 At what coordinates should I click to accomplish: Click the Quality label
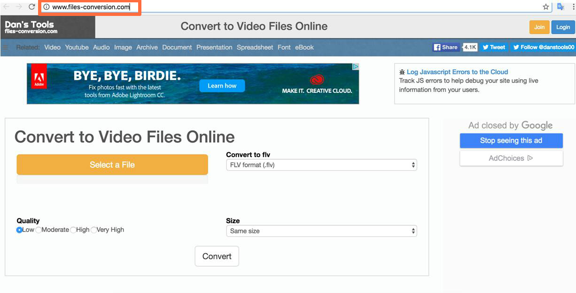tap(28, 221)
